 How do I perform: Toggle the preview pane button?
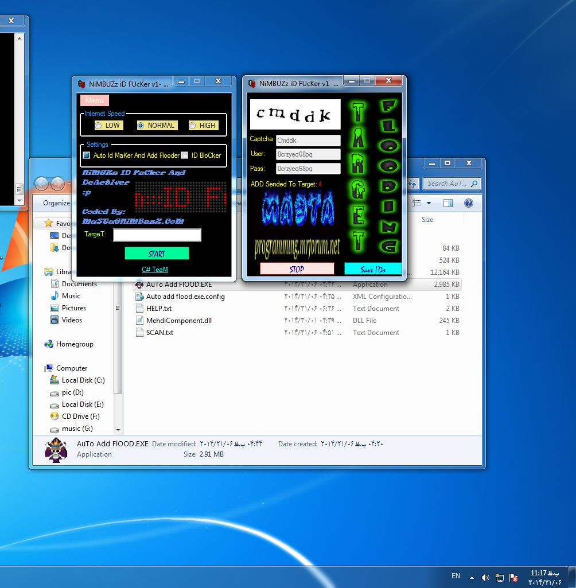coord(447,203)
